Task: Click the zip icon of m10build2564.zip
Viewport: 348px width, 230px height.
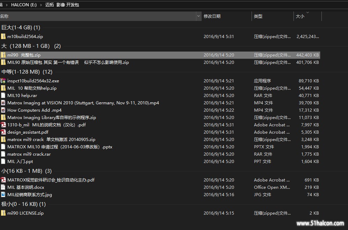Action: click(3, 36)
